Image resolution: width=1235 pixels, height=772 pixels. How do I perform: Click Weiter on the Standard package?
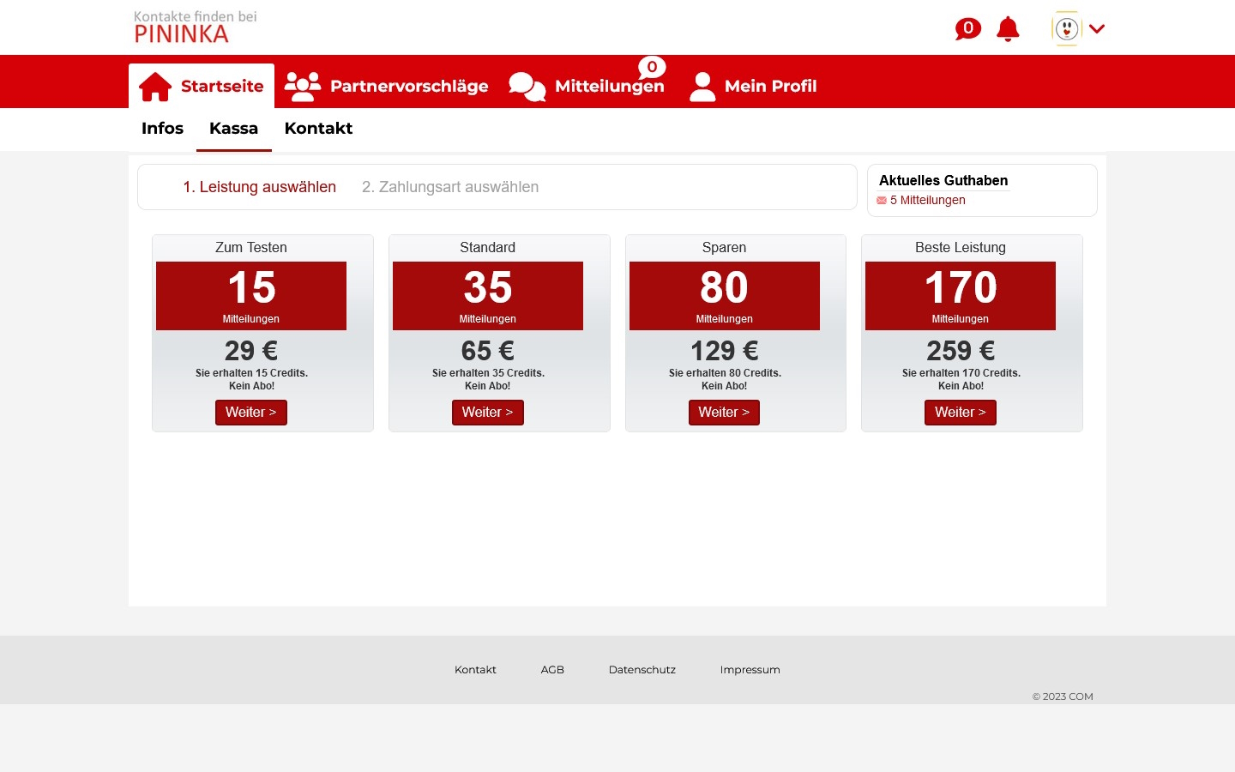coord(487,413)
